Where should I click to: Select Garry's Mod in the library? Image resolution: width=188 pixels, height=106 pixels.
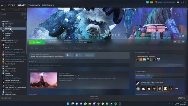tap(9, 92)
